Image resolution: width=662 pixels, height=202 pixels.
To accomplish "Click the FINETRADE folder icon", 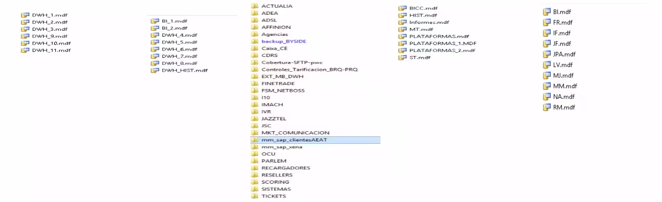I will pos(255,84).
